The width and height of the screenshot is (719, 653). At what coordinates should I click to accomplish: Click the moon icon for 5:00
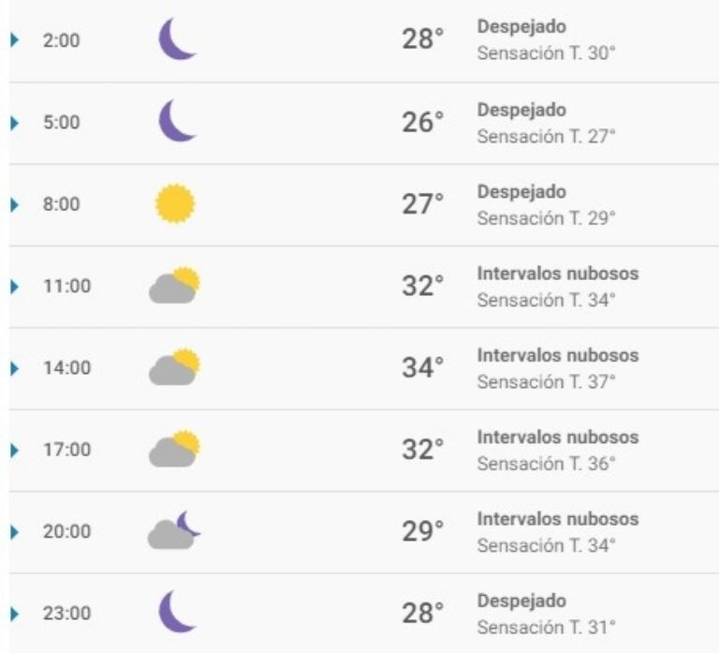(178, 121)
